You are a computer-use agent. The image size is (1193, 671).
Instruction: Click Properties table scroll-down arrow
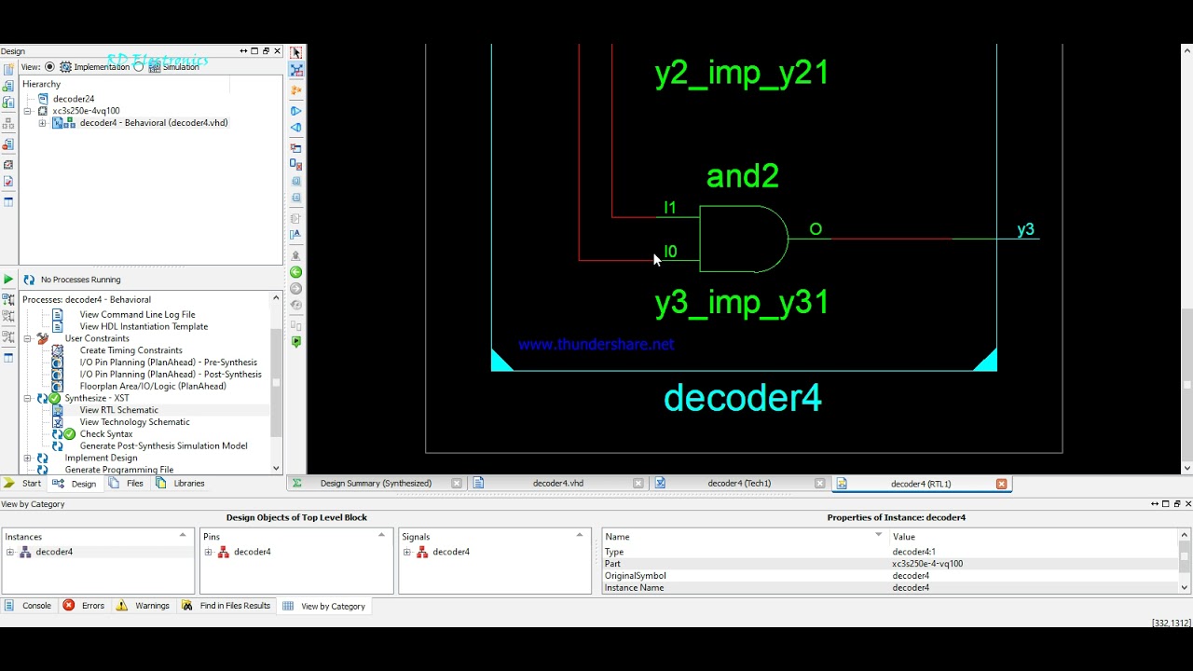click(1185, 587)
